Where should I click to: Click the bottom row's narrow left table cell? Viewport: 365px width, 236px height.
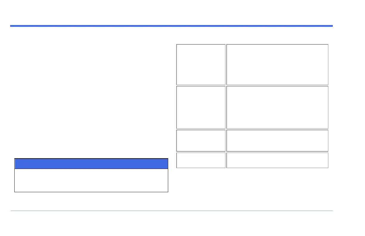pos(201,160)
